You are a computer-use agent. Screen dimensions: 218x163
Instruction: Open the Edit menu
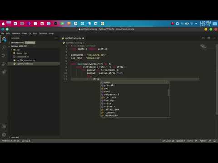[8, 34]
